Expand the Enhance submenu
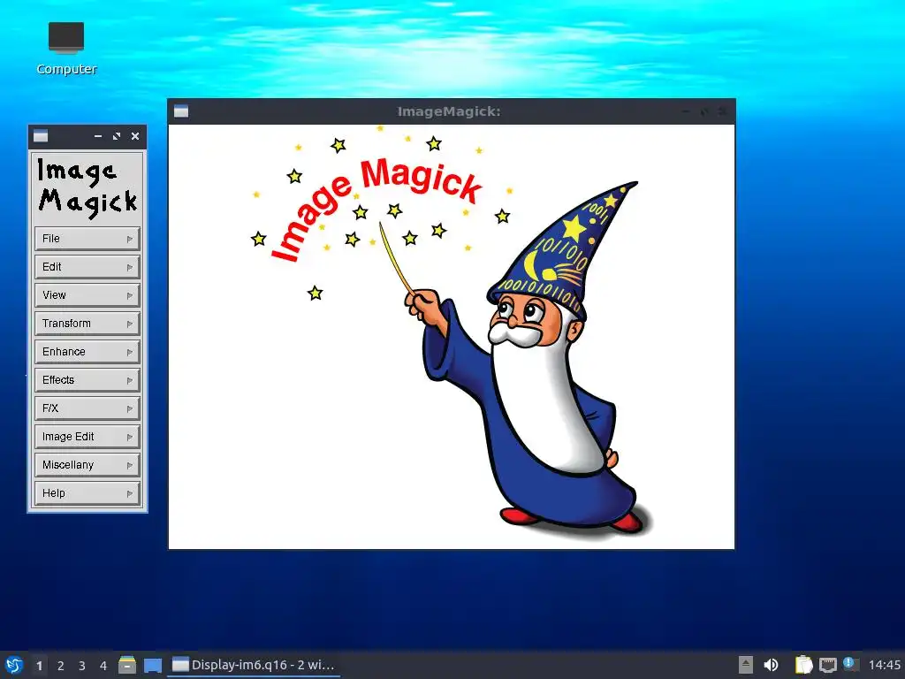The image size is (905, 679). (87, 352)
